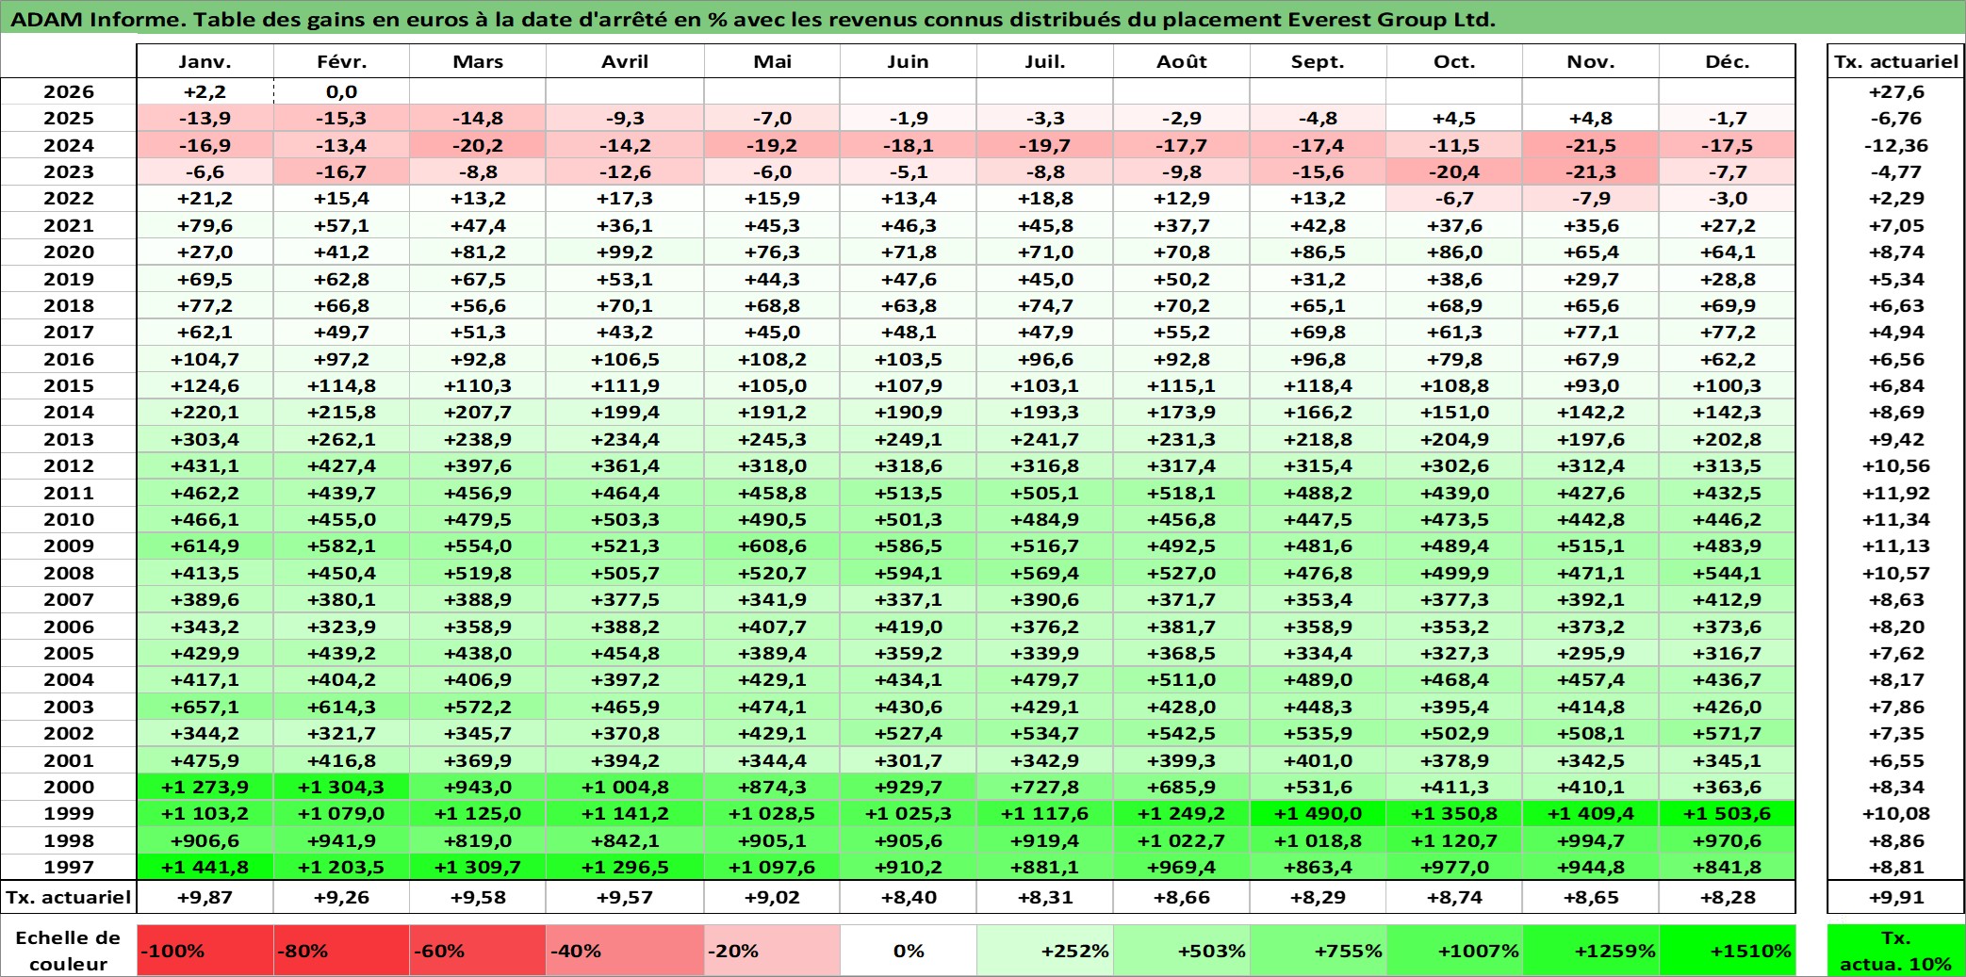Image resolution: width=1966 pixels, height=977 pixels.
Task: Click the '+303,4' January 2013 cell
Action: (205, 439)
